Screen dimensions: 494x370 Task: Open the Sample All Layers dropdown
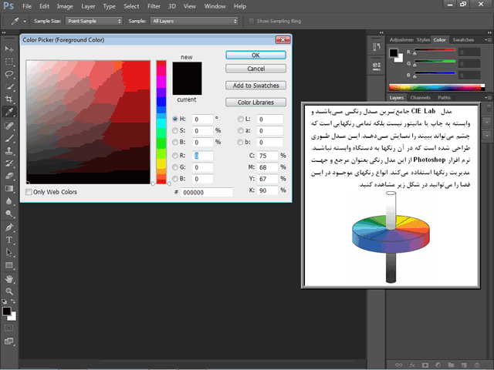[194, 22]
